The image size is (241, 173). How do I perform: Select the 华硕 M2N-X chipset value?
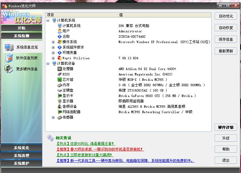pyautogui.click(x=143, y=80)
